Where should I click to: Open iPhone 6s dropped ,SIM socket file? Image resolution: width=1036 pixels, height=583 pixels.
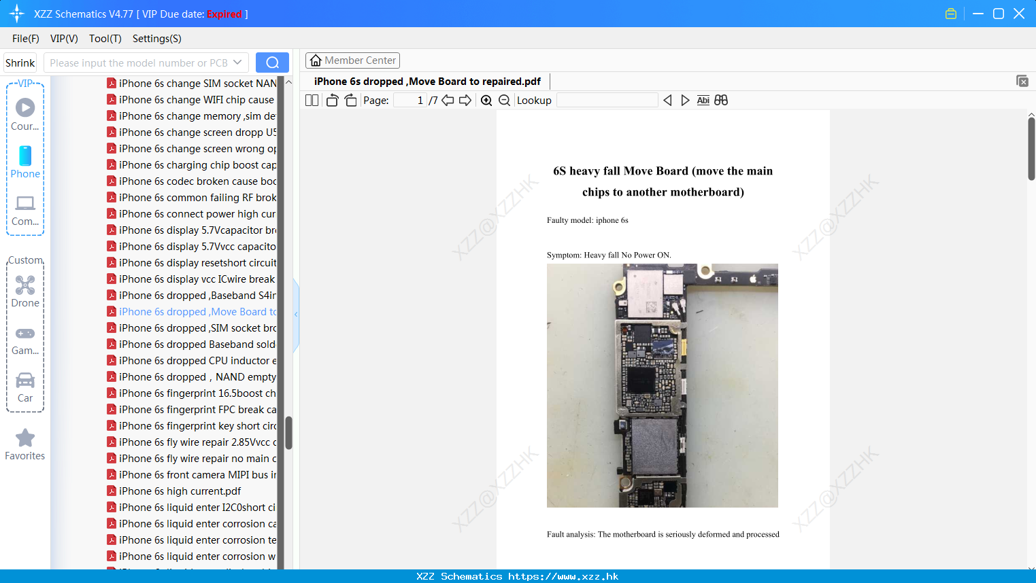point(191,328)
